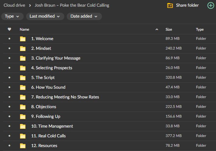Click the 320.8 MB size value
216x151 pixels.
click(x=174, y=77)
